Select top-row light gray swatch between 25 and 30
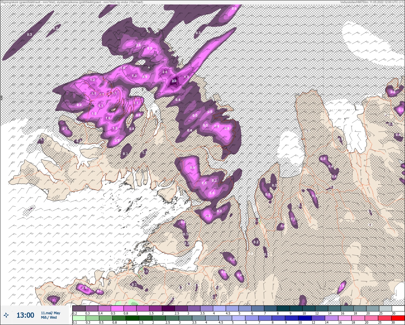 385,308
